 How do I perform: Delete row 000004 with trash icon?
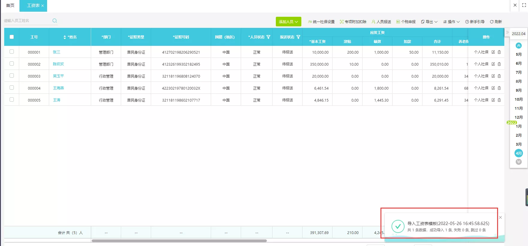pos(499,88)
